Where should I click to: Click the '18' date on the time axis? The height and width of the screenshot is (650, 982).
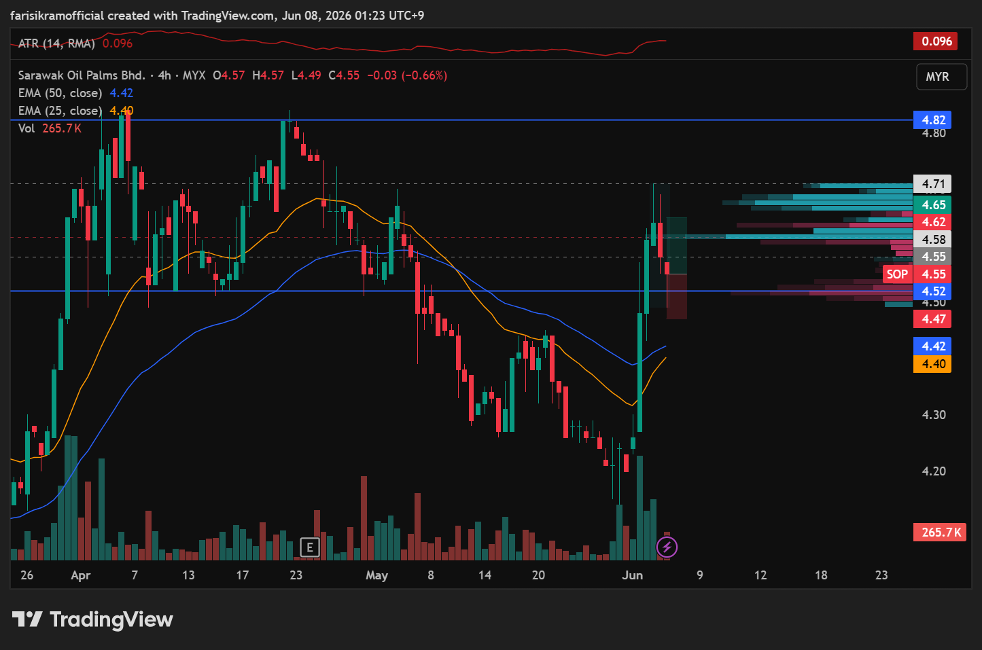click(x=821, y=575)
